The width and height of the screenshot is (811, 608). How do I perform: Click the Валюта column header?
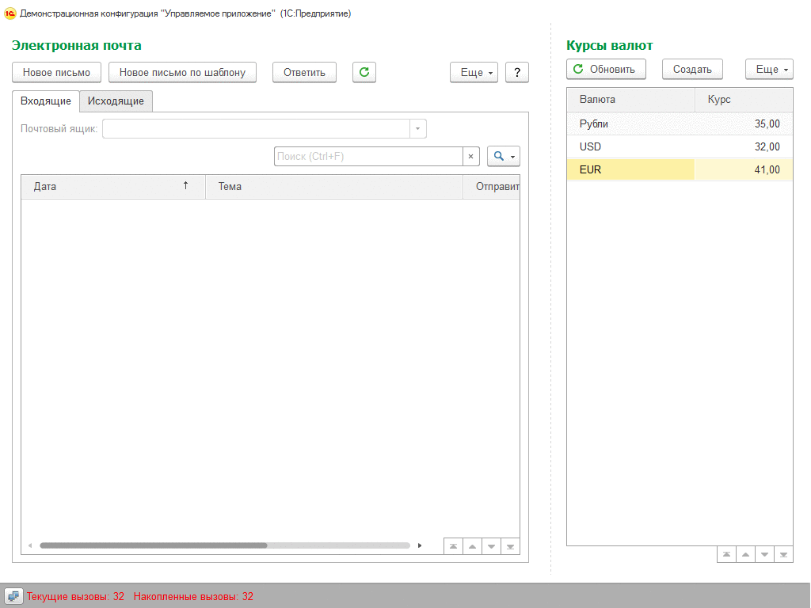point(630,99)
